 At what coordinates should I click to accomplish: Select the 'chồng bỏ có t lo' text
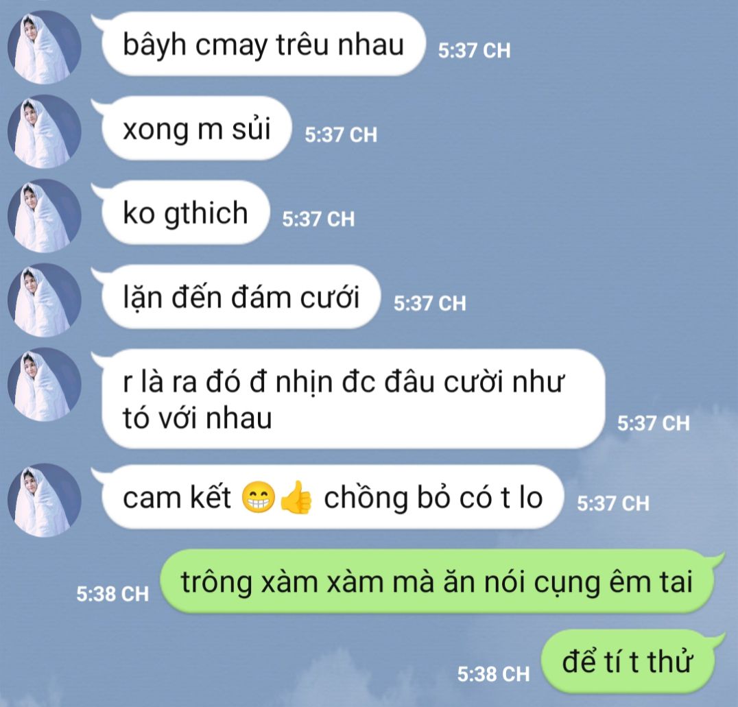433,498
